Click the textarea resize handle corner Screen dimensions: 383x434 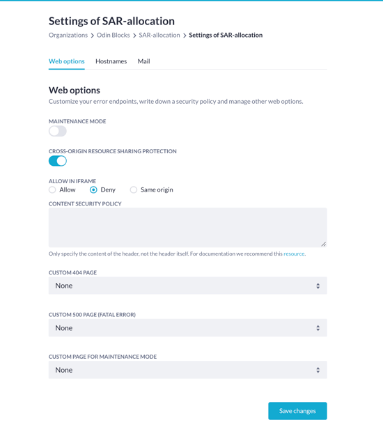pyautogui.click(x=324, y=244)
